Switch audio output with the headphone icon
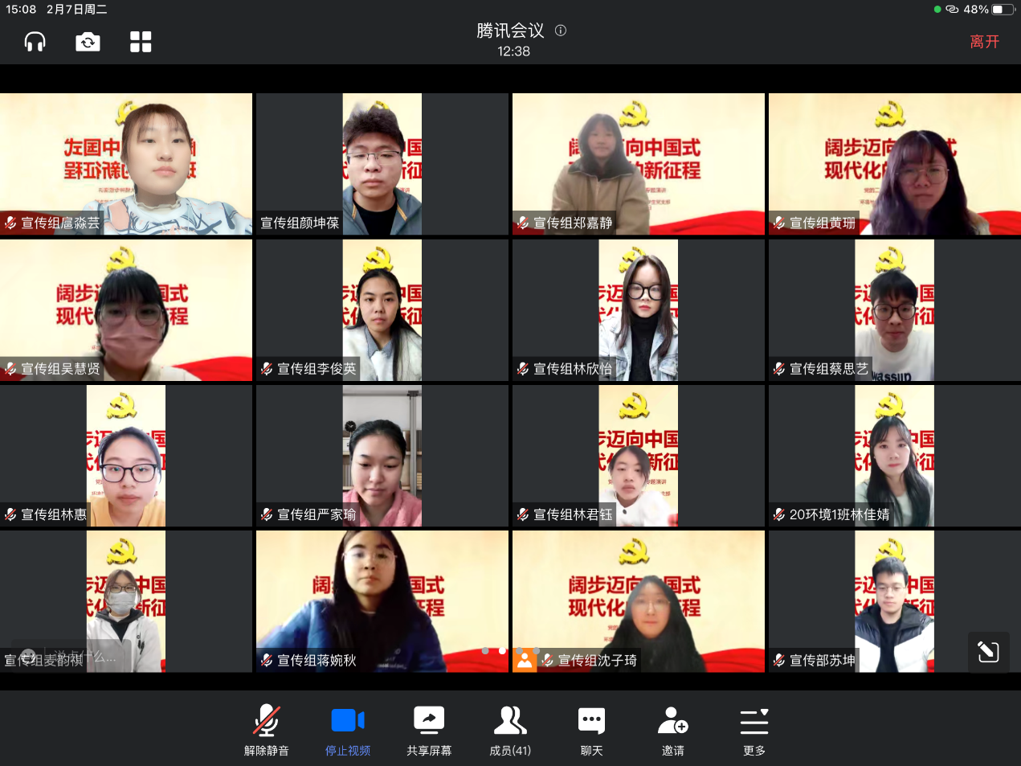Image resolution: width=1021 pixels, height=766 pixels. 35,42
